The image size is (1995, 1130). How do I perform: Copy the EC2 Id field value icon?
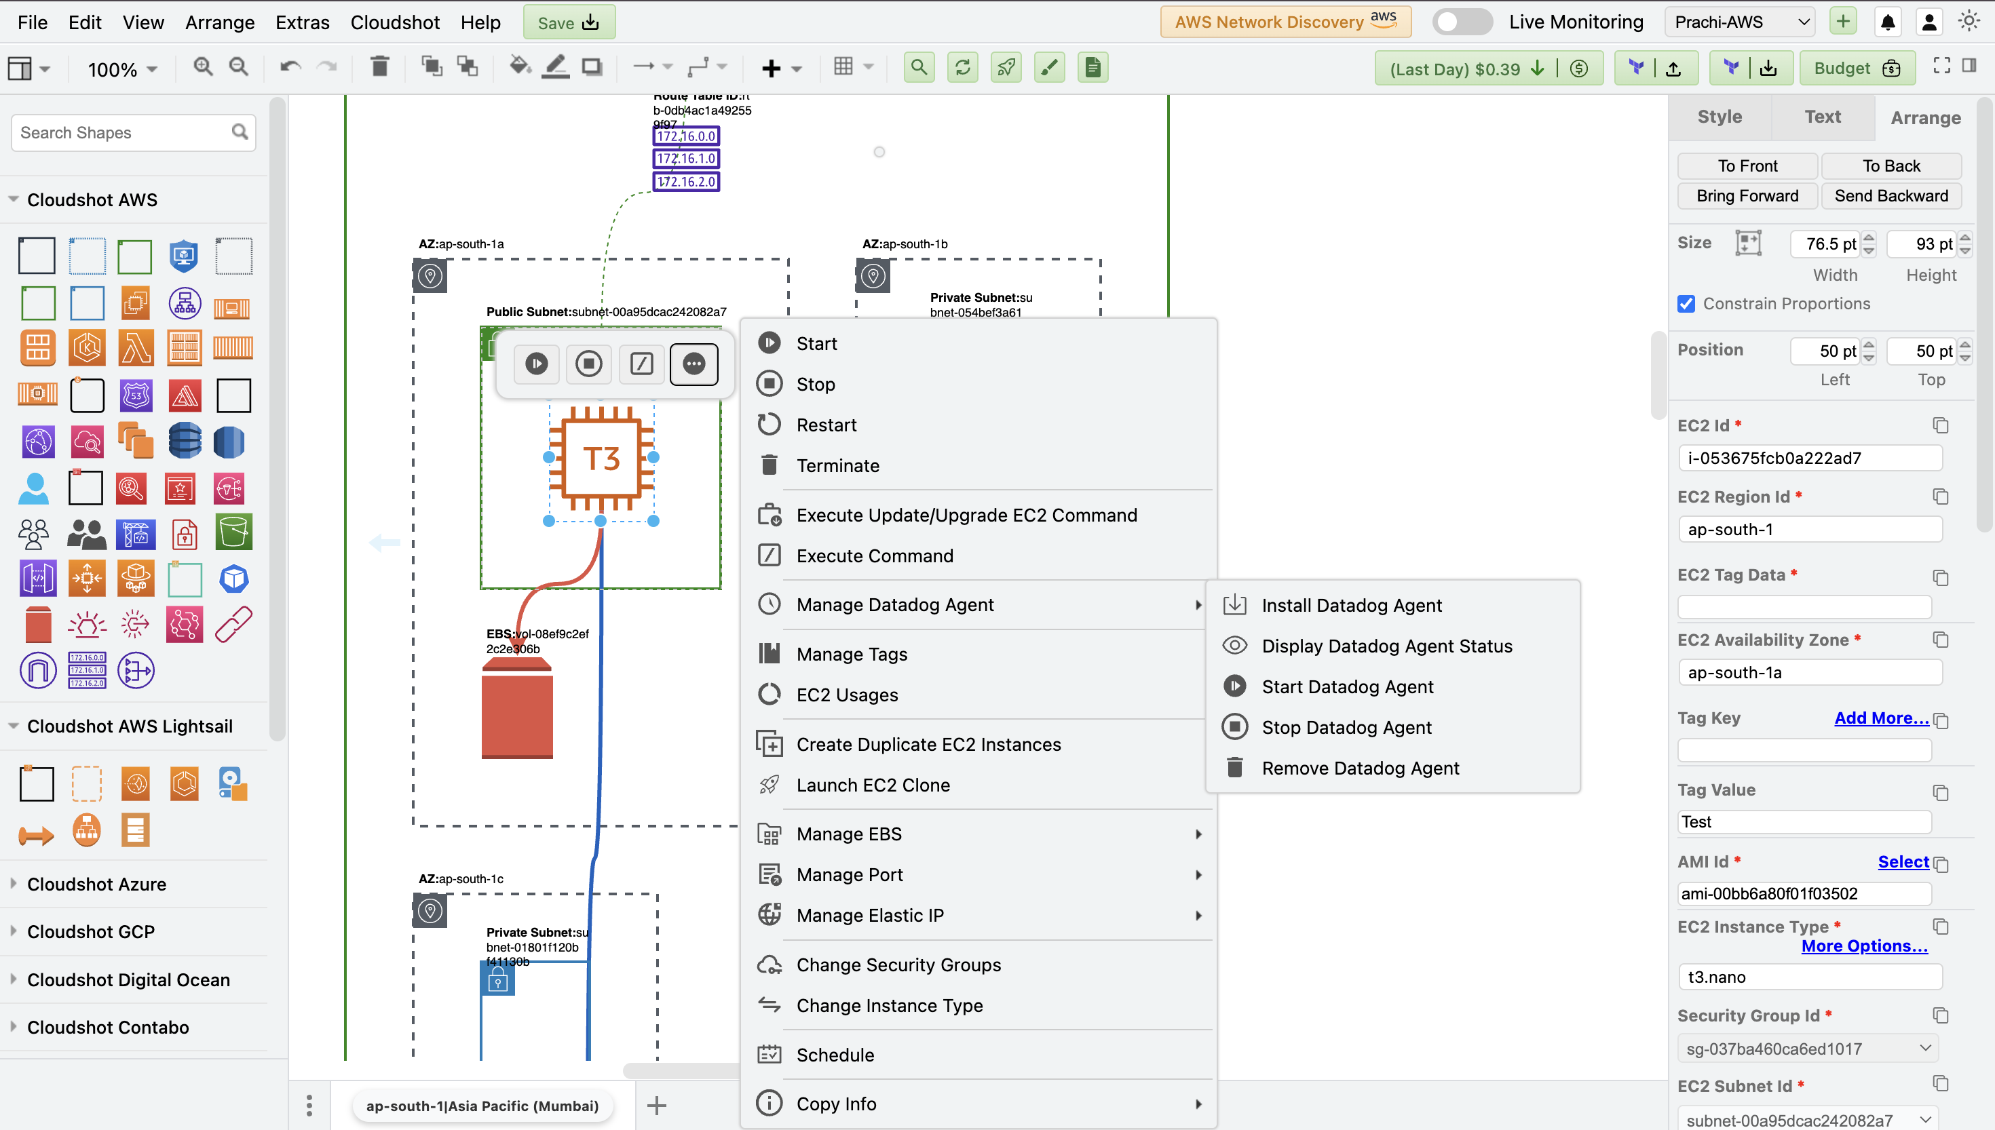point(1941,425)
